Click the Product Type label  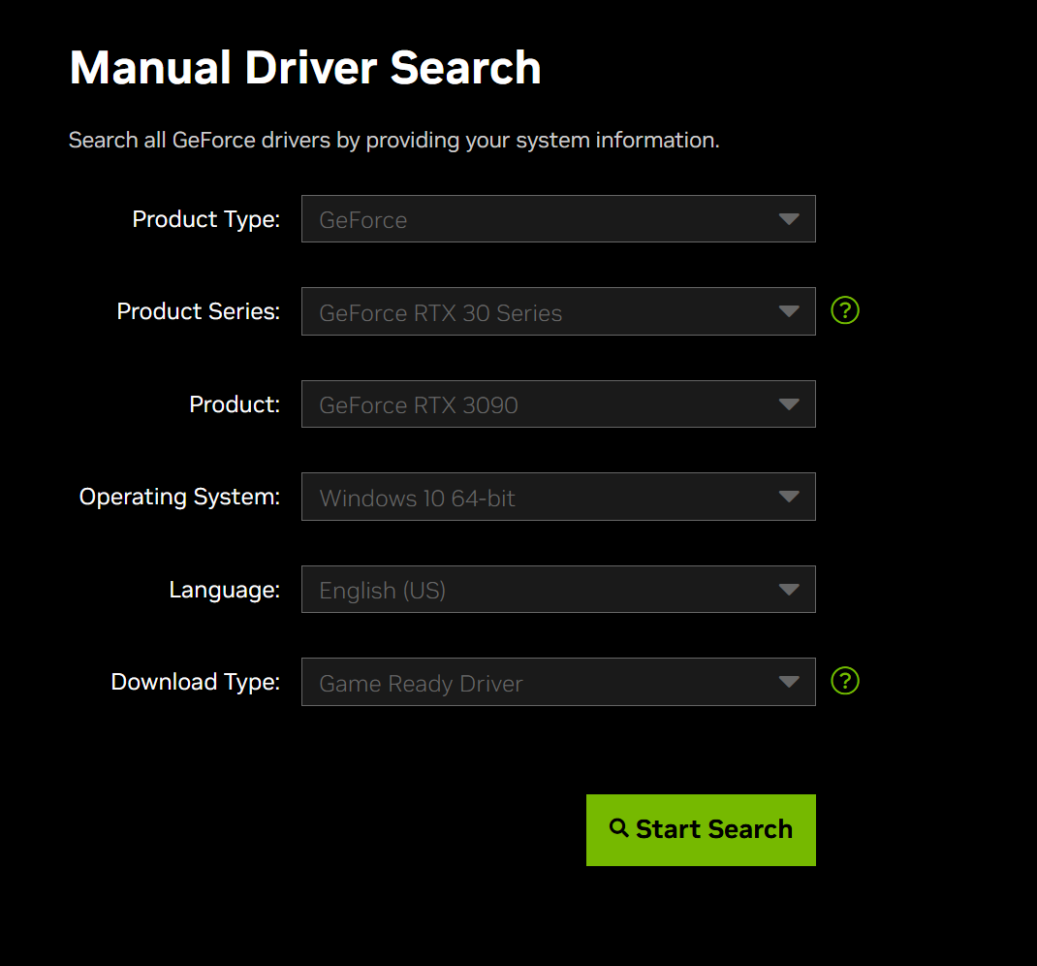205,219
